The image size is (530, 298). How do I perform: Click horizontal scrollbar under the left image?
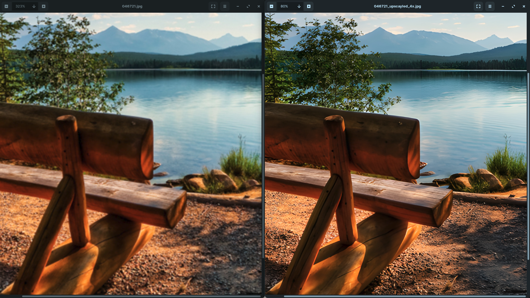[x=141, y=296]
